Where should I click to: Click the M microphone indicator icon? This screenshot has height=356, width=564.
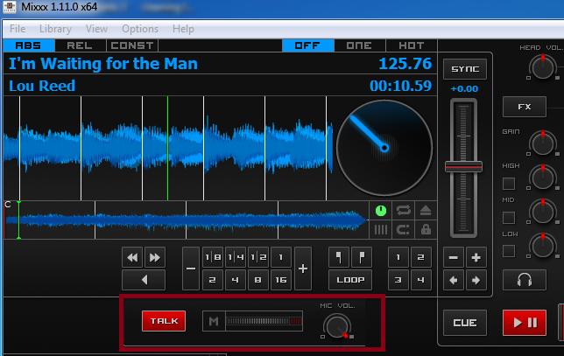click(214, 321)
